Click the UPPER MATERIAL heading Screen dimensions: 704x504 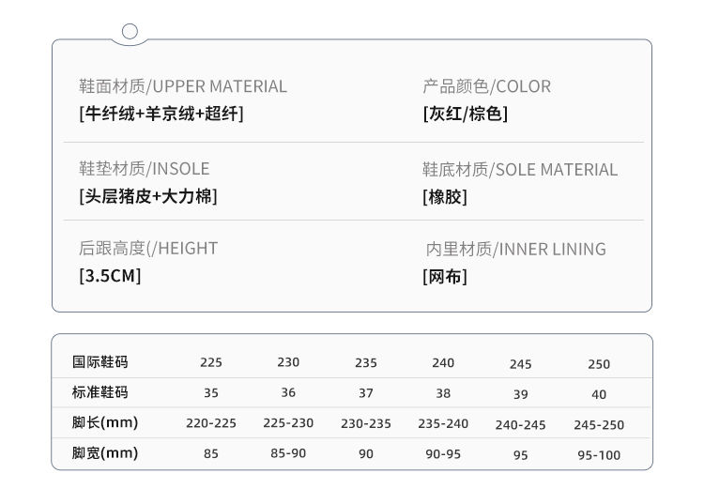[x=183, y=86]
